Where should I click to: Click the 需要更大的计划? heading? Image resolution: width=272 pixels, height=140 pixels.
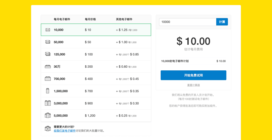click(64, 127)
